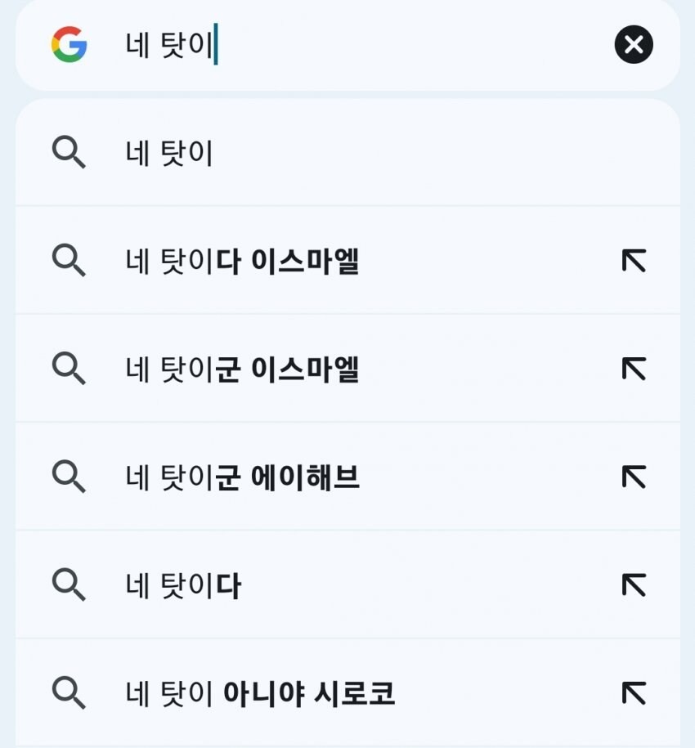Viewport: 695px width, 748px height.
Task: Fill query using arrow beside '네 탓이 아니야 시로코'
Action: coord(634,692)
